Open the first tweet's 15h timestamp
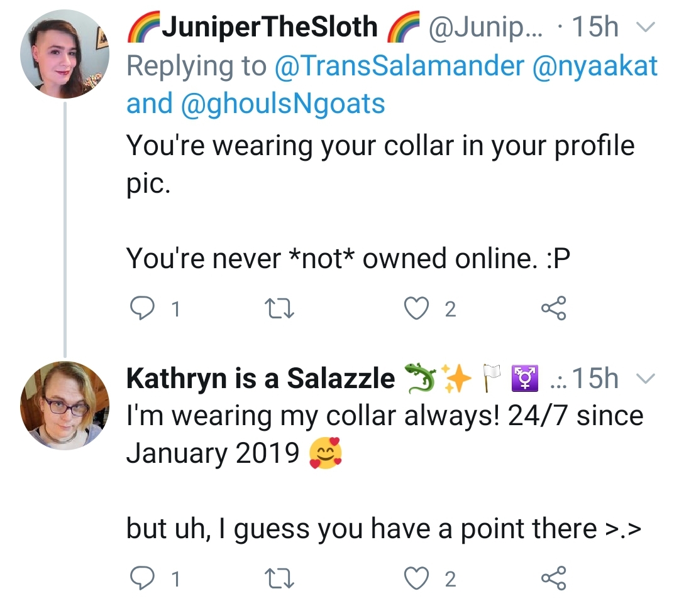This screenshot has height=606, width=679. (595, 27)
